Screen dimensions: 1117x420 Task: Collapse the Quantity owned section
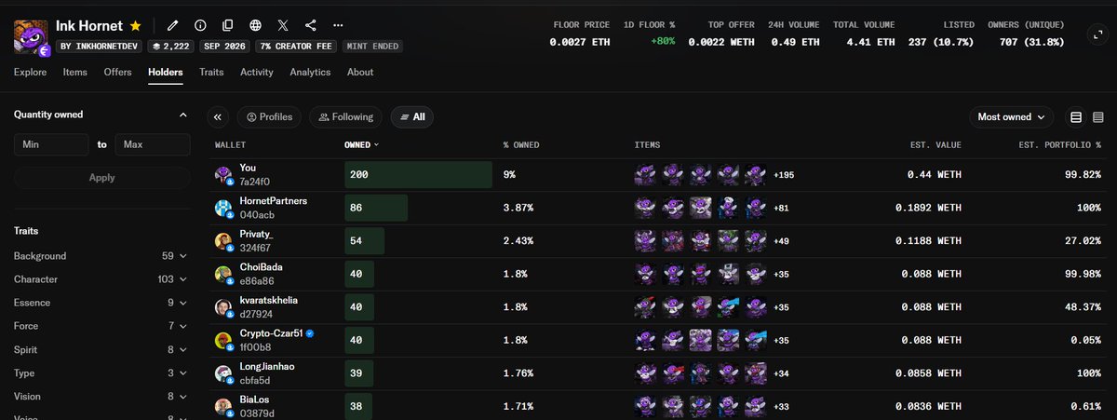182,115
